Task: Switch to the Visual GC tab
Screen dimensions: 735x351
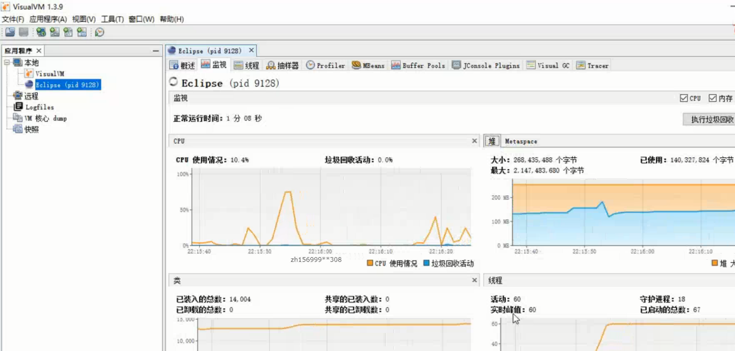Action: (548, 65)
